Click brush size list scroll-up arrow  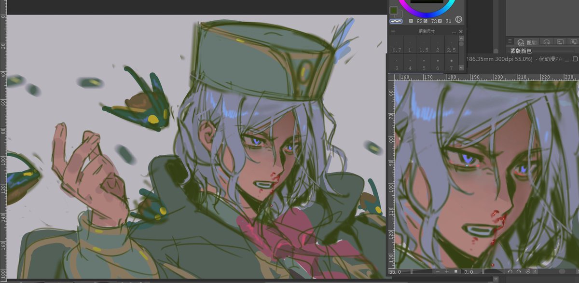click(x=461, y=39)
